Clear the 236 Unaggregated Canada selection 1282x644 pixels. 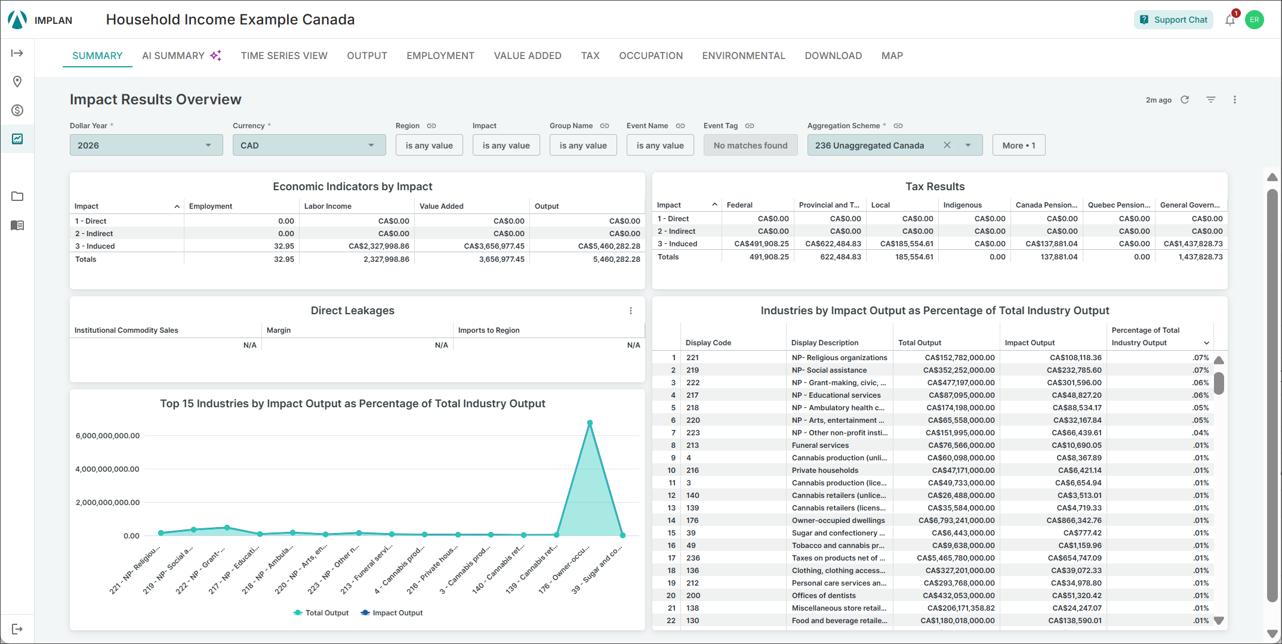click(947, 145)
